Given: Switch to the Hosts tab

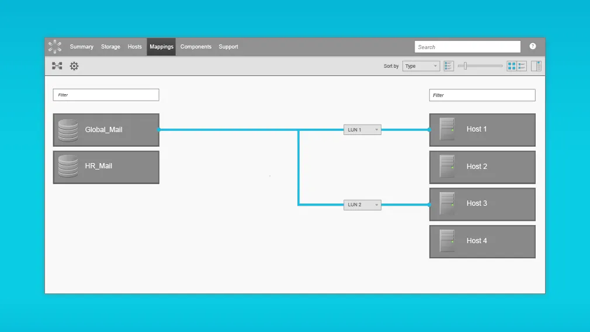Looking at the screenshot, I should [x=135, y=47].
